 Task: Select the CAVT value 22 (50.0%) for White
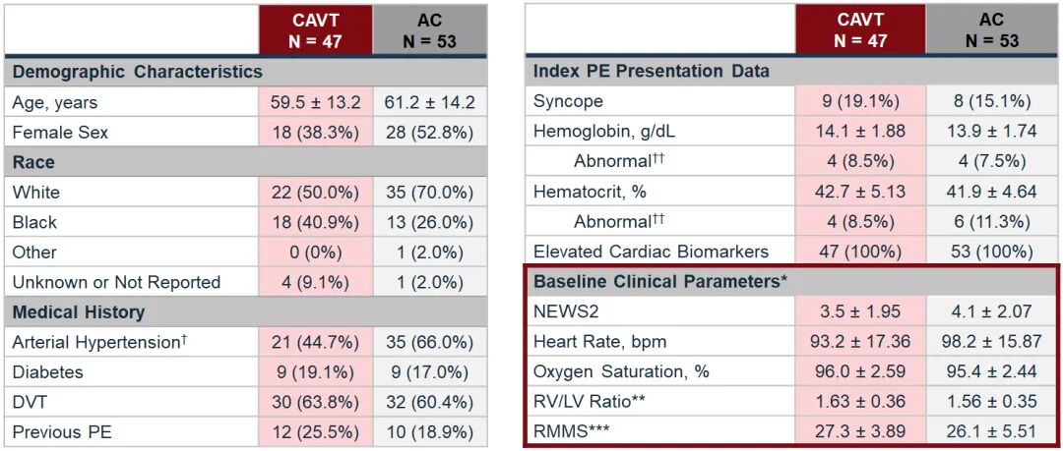point(316,193)
